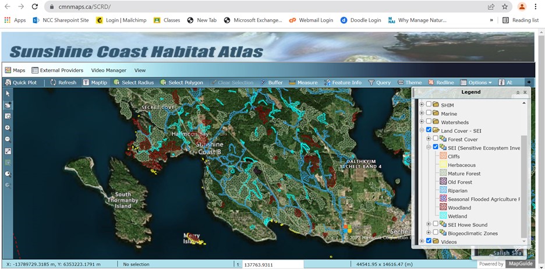The image size is (545, 269).
Task: Expand the Marine group in the legend
Action: (x=422, y=113)
